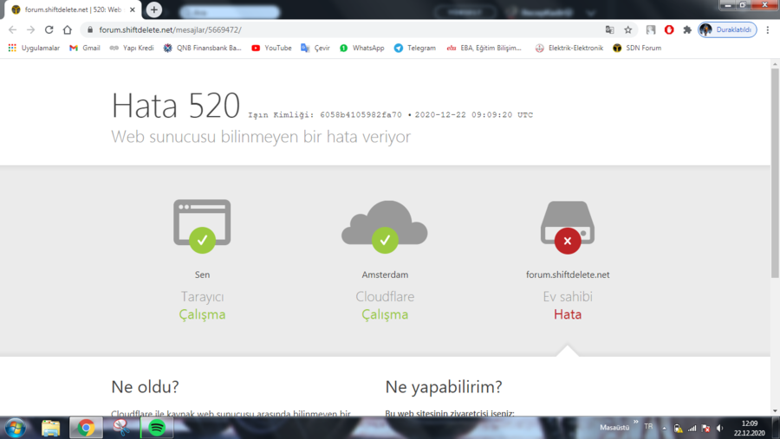Open the Elektrik-Elektronik bookmark

tap(569, 48)
